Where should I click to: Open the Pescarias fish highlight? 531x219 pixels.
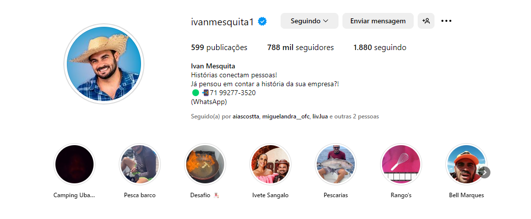tap(336, 164)
